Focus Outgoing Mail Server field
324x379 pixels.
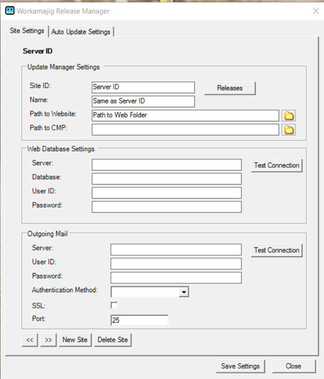pyautogui.click(x=176, y=249)
